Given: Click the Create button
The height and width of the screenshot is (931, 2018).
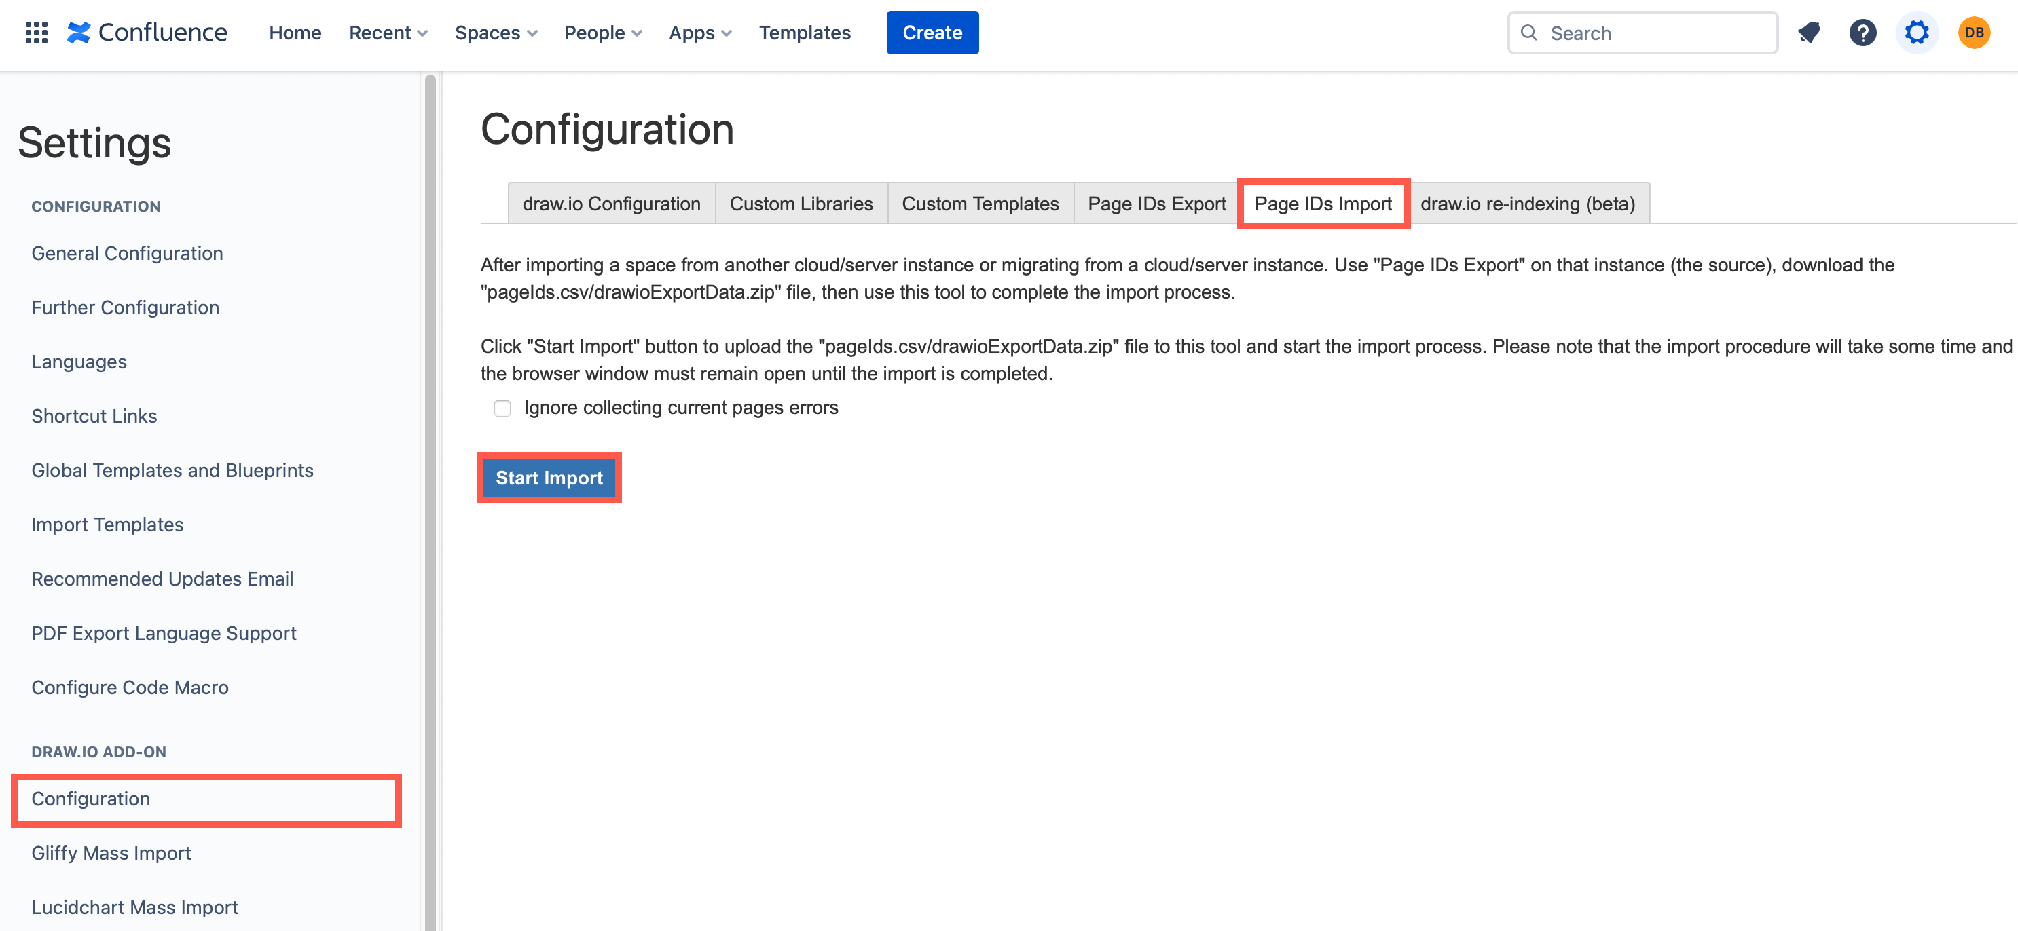Looking at the screenshot, I should coord(932,32).
